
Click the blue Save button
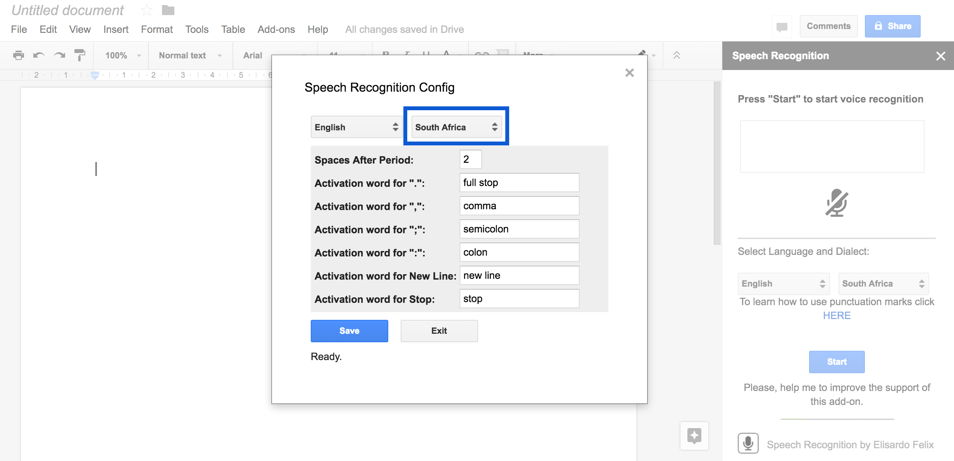pyautogui.click(x=349, y=331)
